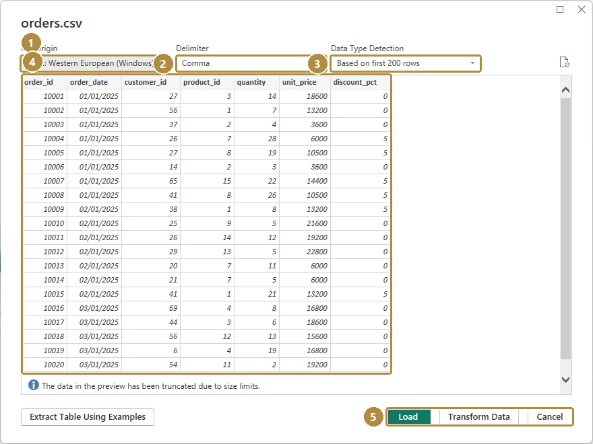The height and width of the screenshot is (444, 593).
Task: Click product_id 15 in row 10007
Action: pos(208,181)
